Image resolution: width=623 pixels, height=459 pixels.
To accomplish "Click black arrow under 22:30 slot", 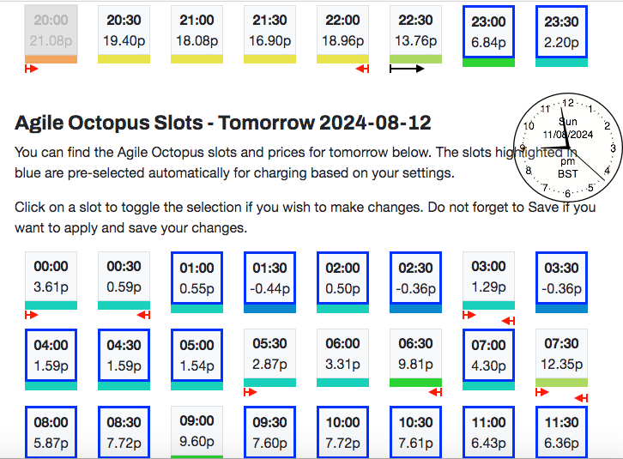I will coord(407,69).
